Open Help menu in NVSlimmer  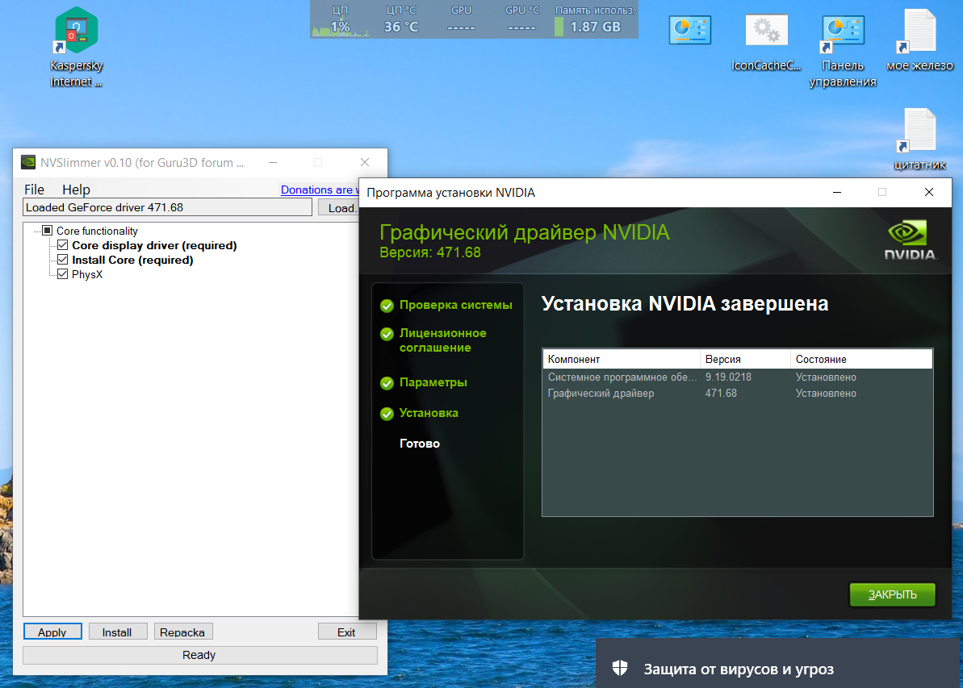point(76,190)
